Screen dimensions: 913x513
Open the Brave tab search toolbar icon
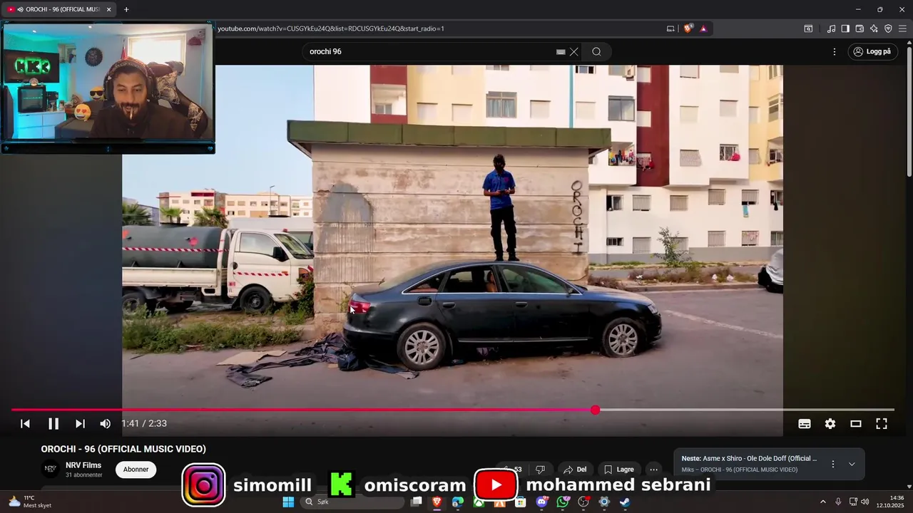click(x=808, y=28)
